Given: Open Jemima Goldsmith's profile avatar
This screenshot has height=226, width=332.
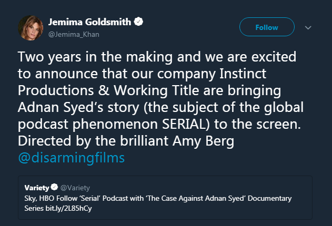Looking at the screenshot, I should coord(31,28).
